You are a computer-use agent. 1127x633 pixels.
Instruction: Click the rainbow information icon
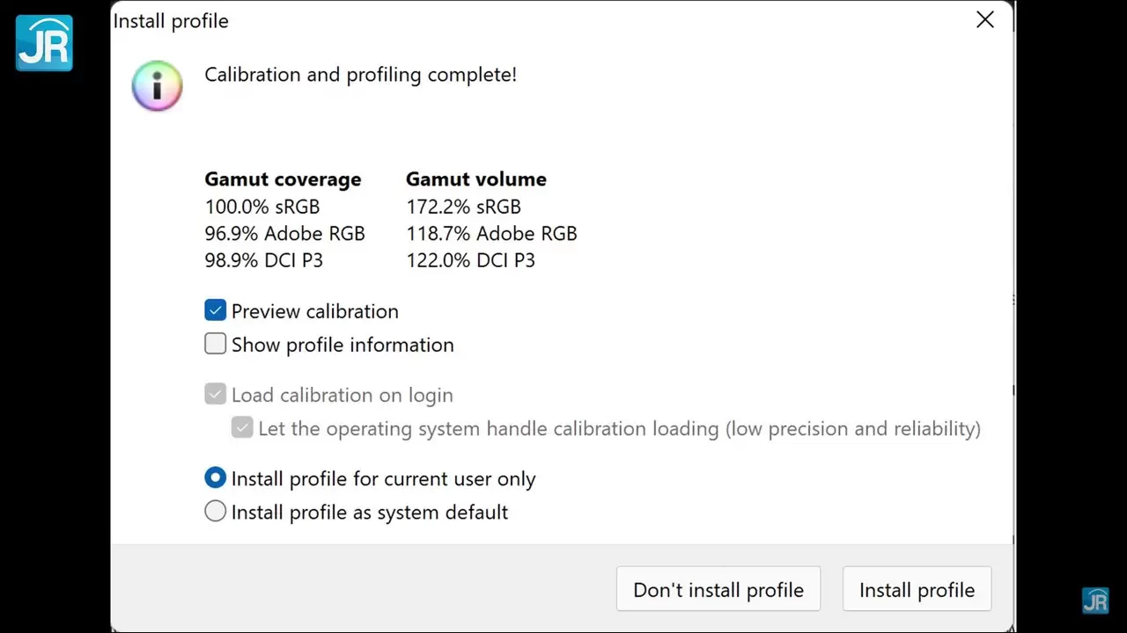(x=157, y=85)
